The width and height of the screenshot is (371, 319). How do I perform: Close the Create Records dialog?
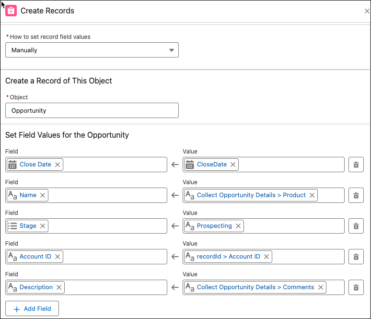(x=367, y=11)
